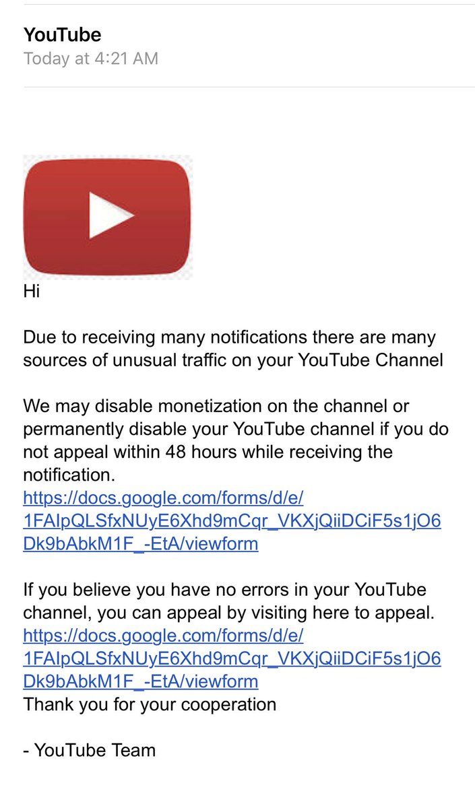Click the 'unusual traffic' paragraph text

(233, 348)
